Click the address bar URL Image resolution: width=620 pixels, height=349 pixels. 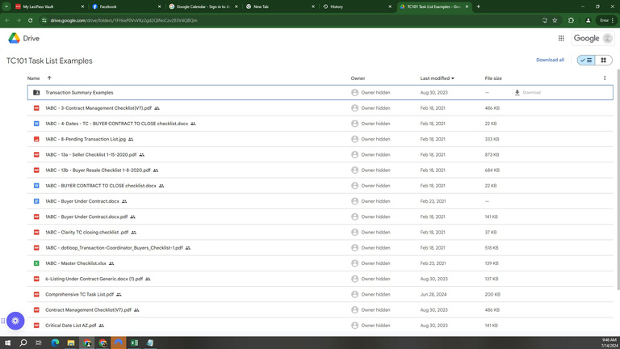pyautogui.click(x=124, y=20)
